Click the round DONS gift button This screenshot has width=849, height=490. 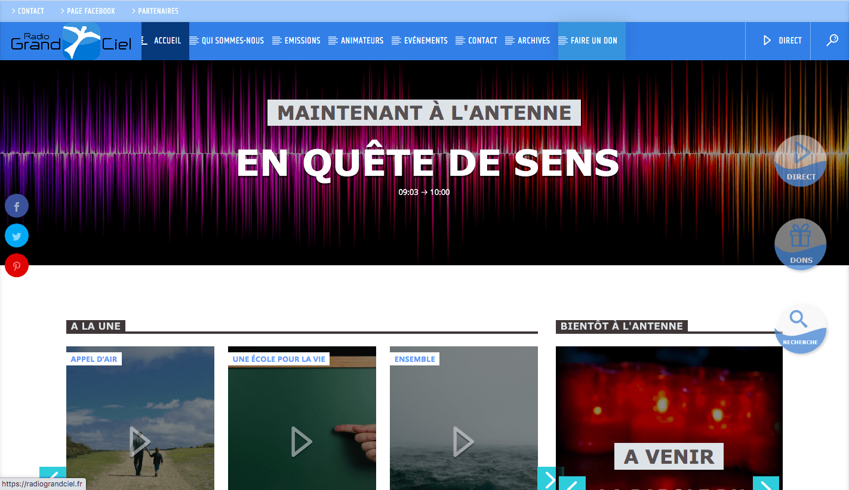(x=800, y=244)
